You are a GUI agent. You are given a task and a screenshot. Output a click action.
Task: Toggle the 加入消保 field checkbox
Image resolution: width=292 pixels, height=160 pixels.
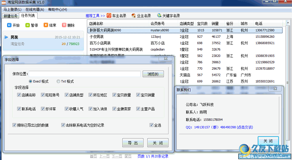[x=90, y=109]
